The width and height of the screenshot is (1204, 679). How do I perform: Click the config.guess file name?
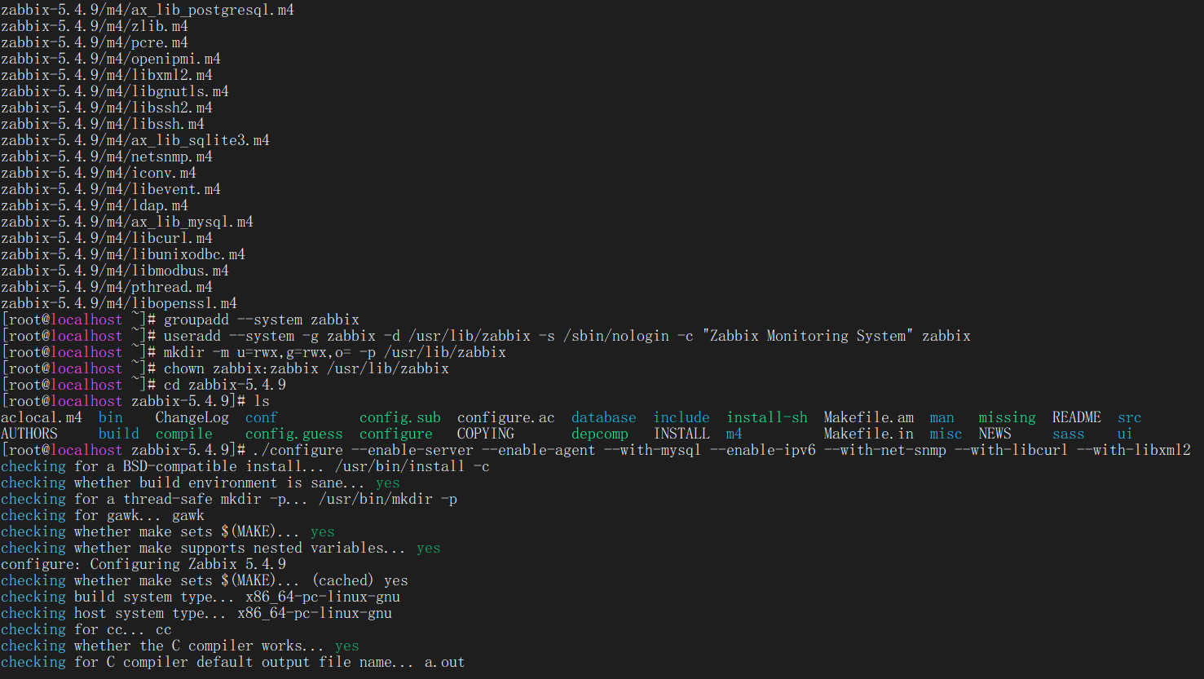pos(293,433)
